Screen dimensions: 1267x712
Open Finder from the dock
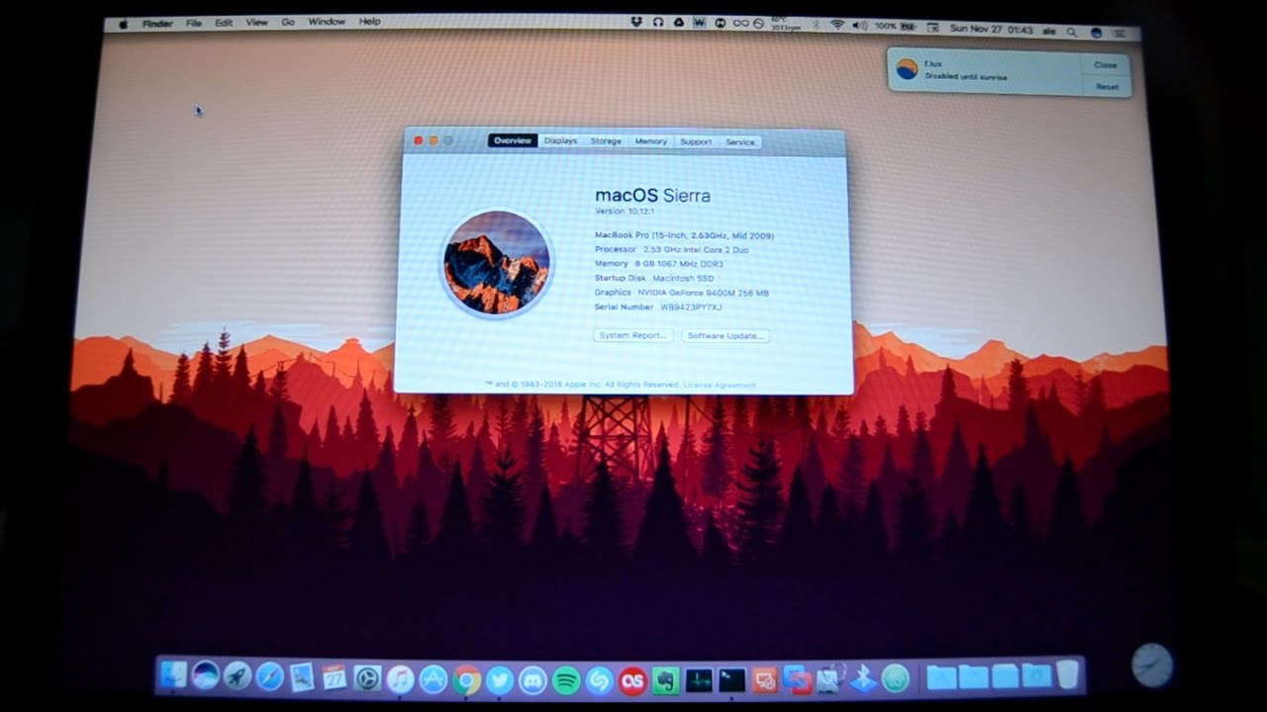coord(173,676)
